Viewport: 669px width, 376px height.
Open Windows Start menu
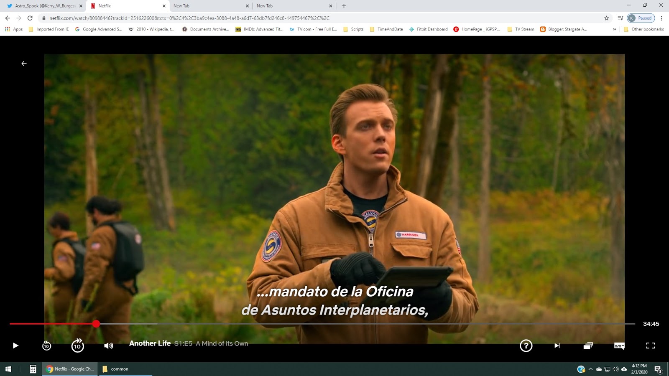8,369
